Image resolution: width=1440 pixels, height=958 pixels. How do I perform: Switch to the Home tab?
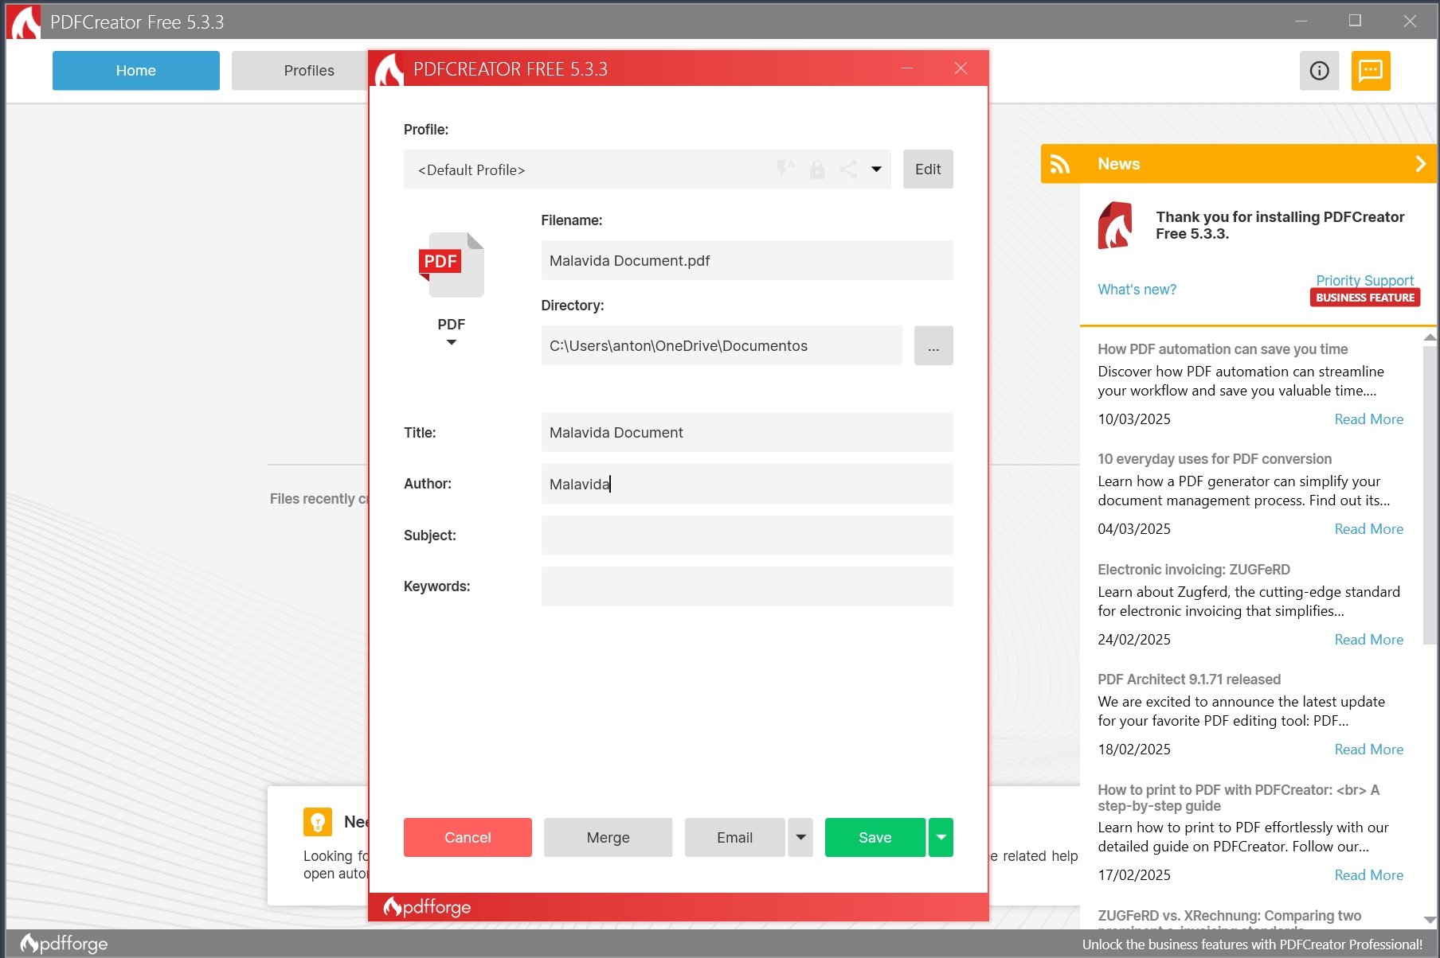pyautogui.click(x=136, y=71)
